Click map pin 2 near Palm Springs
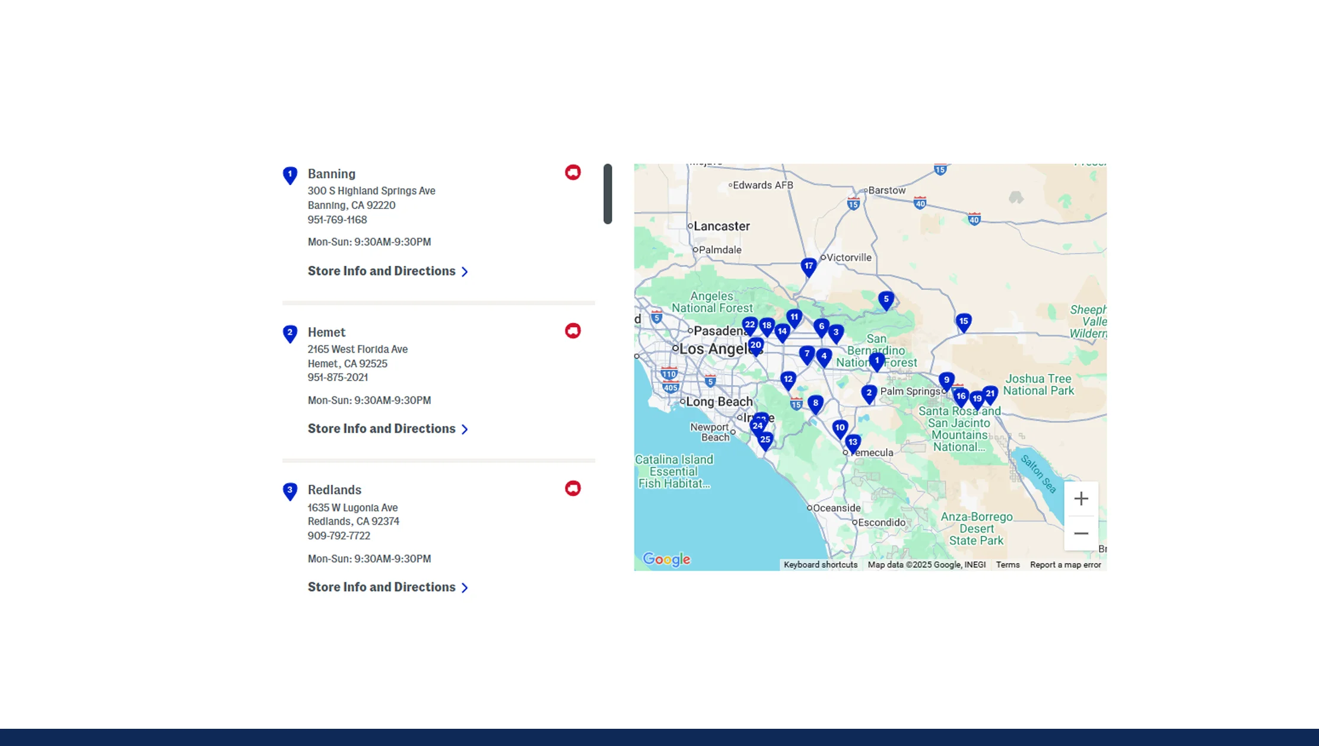1319x746 pixels. [869, 392]
